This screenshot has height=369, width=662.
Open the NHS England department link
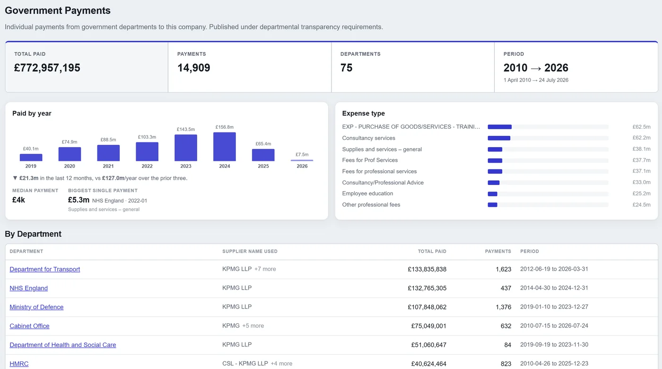coord(29,288)
